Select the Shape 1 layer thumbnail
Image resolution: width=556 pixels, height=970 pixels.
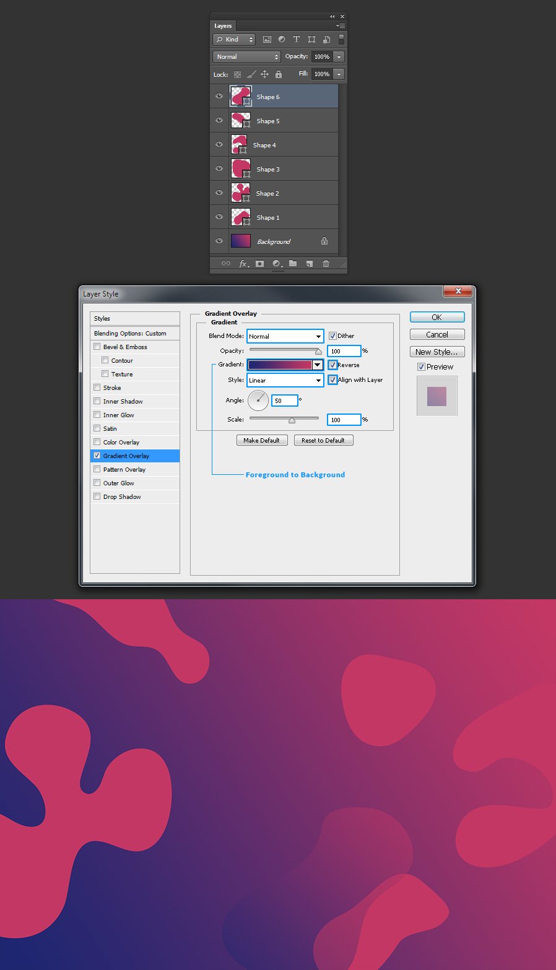240,217
